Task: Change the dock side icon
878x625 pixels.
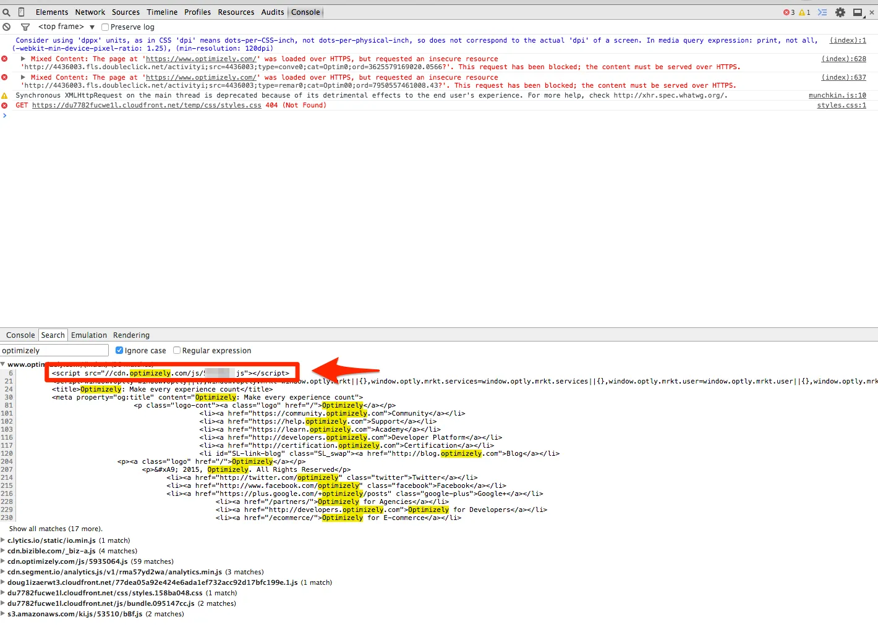Action: (858, 12)
